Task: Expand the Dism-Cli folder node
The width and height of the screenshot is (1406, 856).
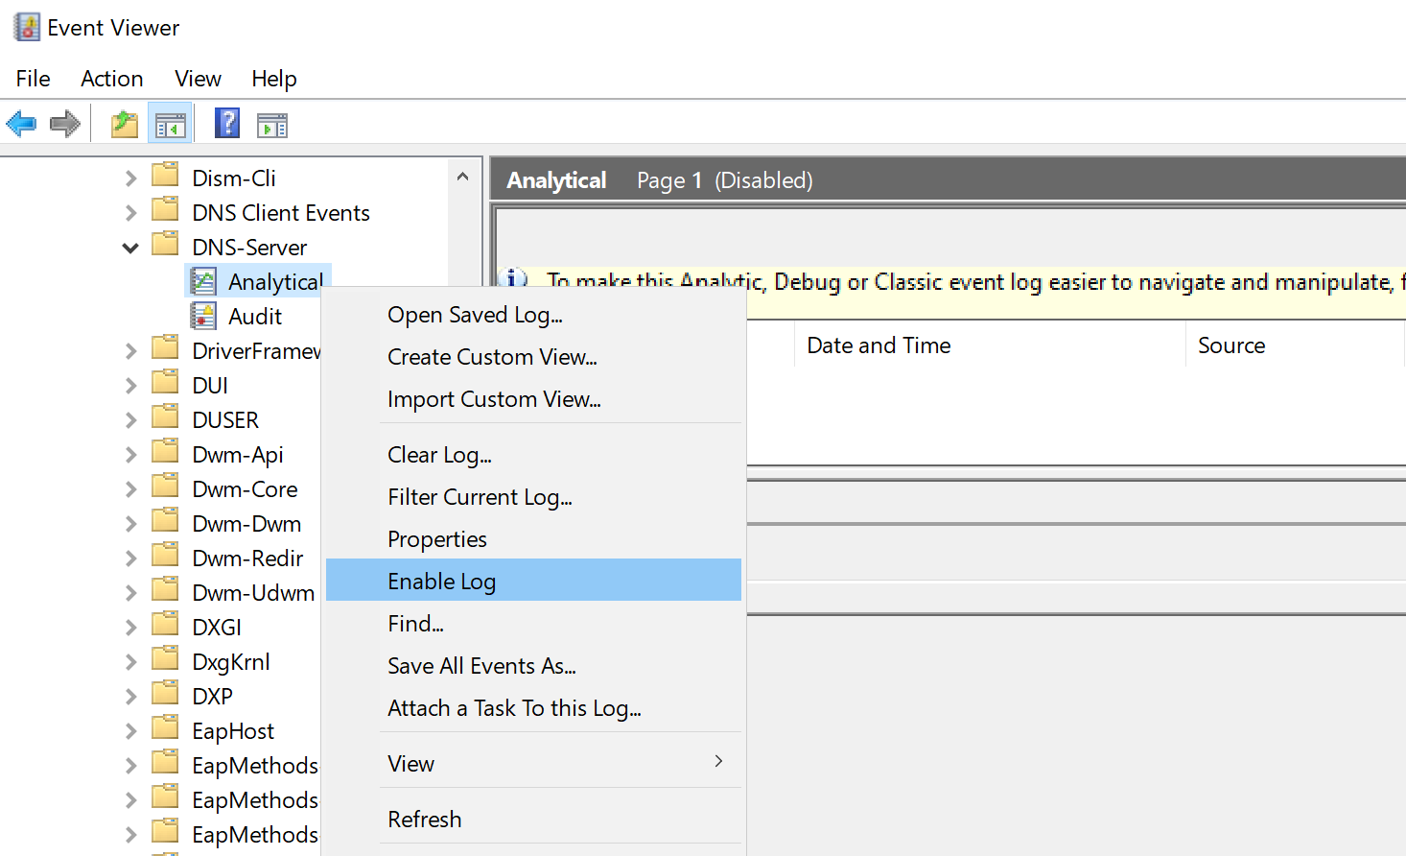Action: point(130,178)
